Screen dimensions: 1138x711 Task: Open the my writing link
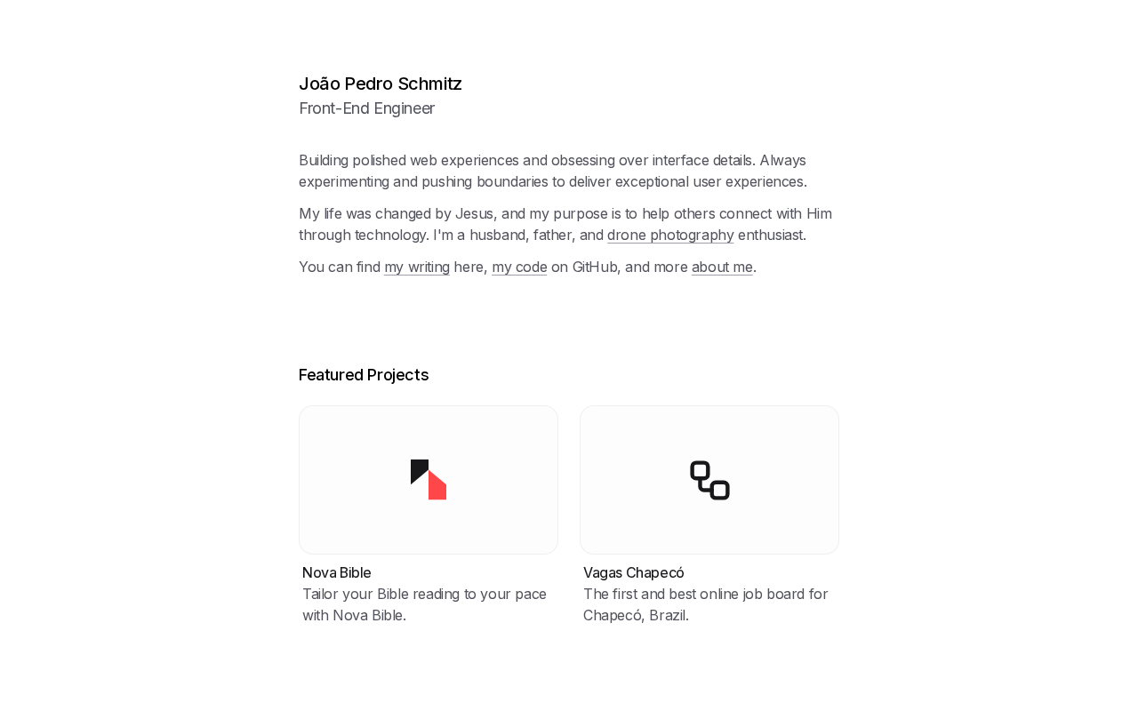pyautogui.click(x=417, y=268)
